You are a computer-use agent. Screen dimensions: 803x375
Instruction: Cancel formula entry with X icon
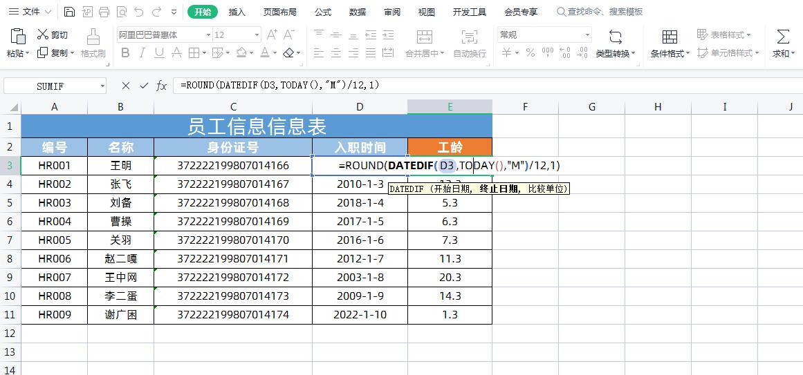126,86
